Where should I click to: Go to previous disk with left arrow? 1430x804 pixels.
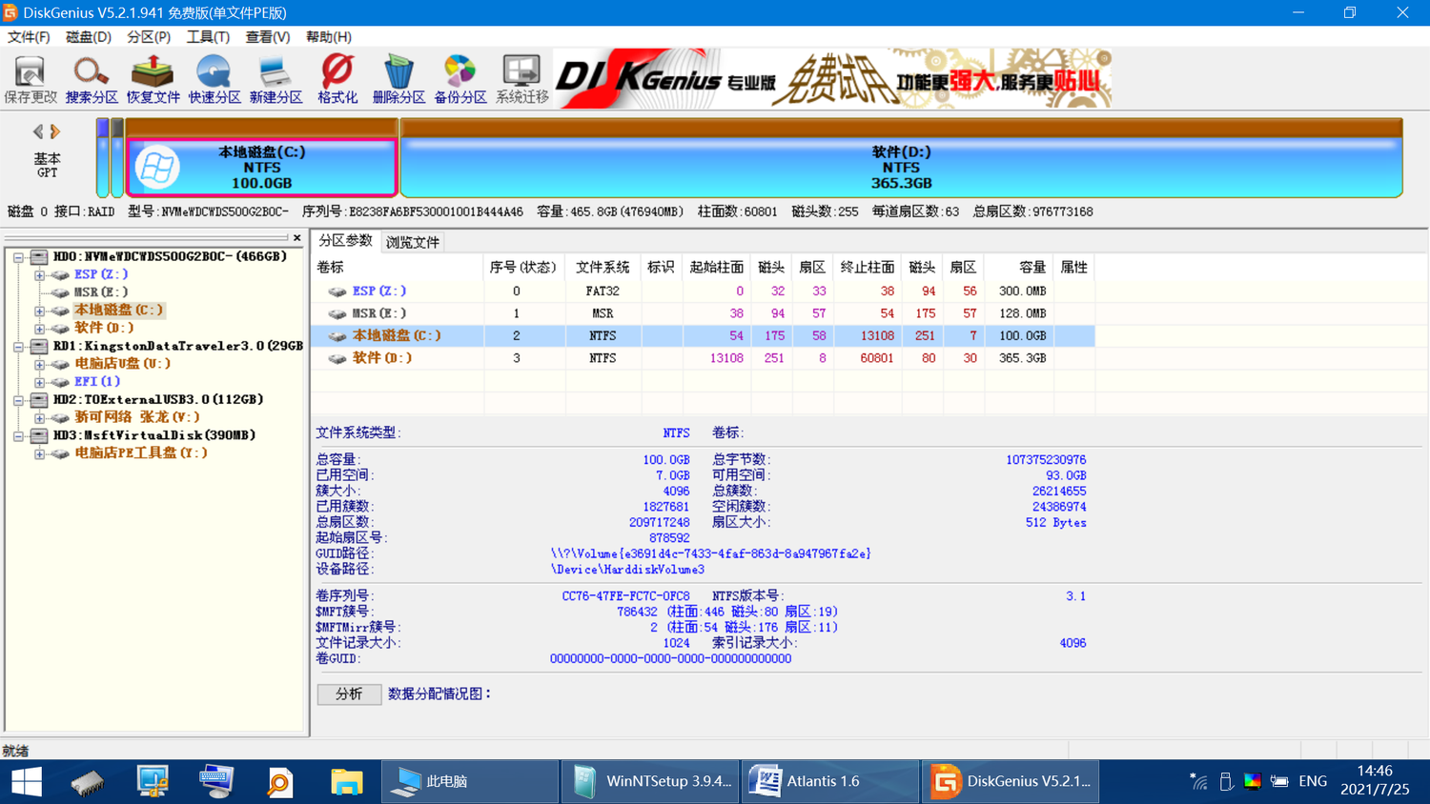coord(38,131)
